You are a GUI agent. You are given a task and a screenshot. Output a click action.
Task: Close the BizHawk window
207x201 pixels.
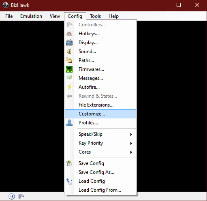[197, 5]
